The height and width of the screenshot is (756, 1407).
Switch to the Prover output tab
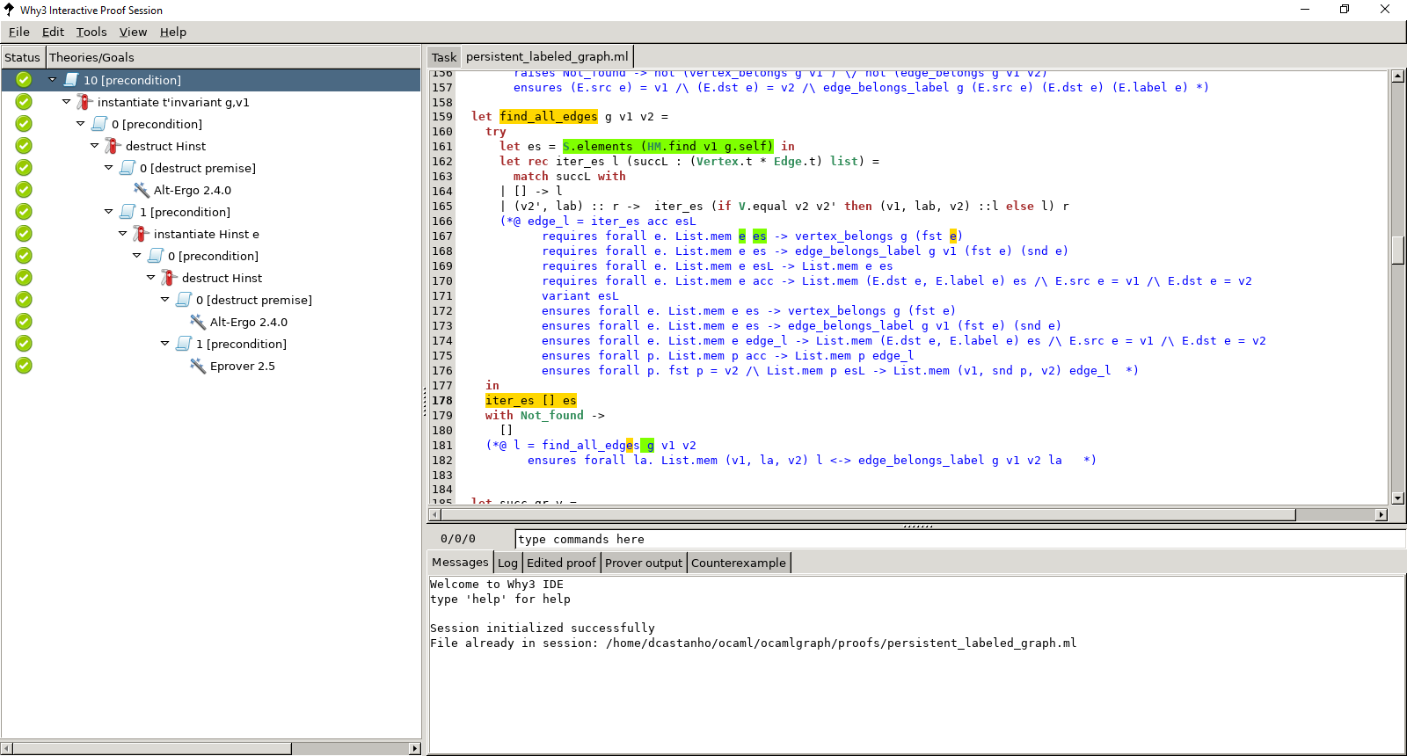tap(644, 563)
